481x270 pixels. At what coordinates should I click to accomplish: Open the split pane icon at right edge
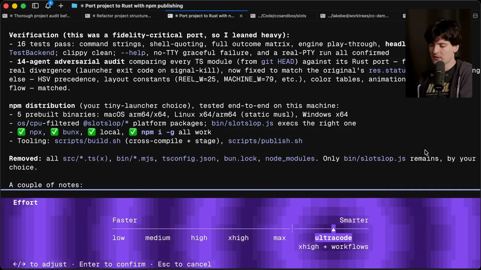click(x=475, y=16)
